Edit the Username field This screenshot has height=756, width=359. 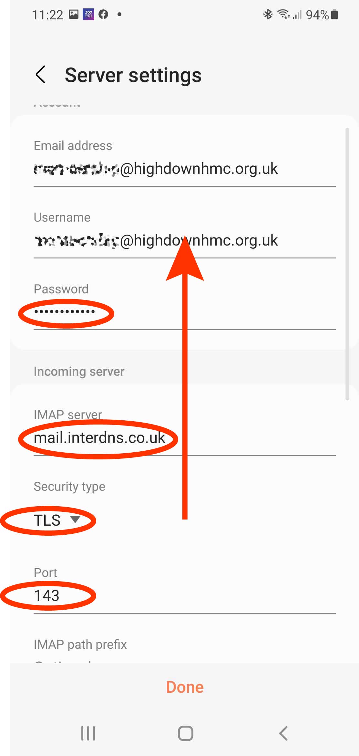coord(185,240)
